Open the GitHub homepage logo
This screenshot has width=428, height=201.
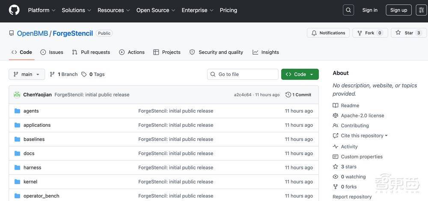click(14, 10)
